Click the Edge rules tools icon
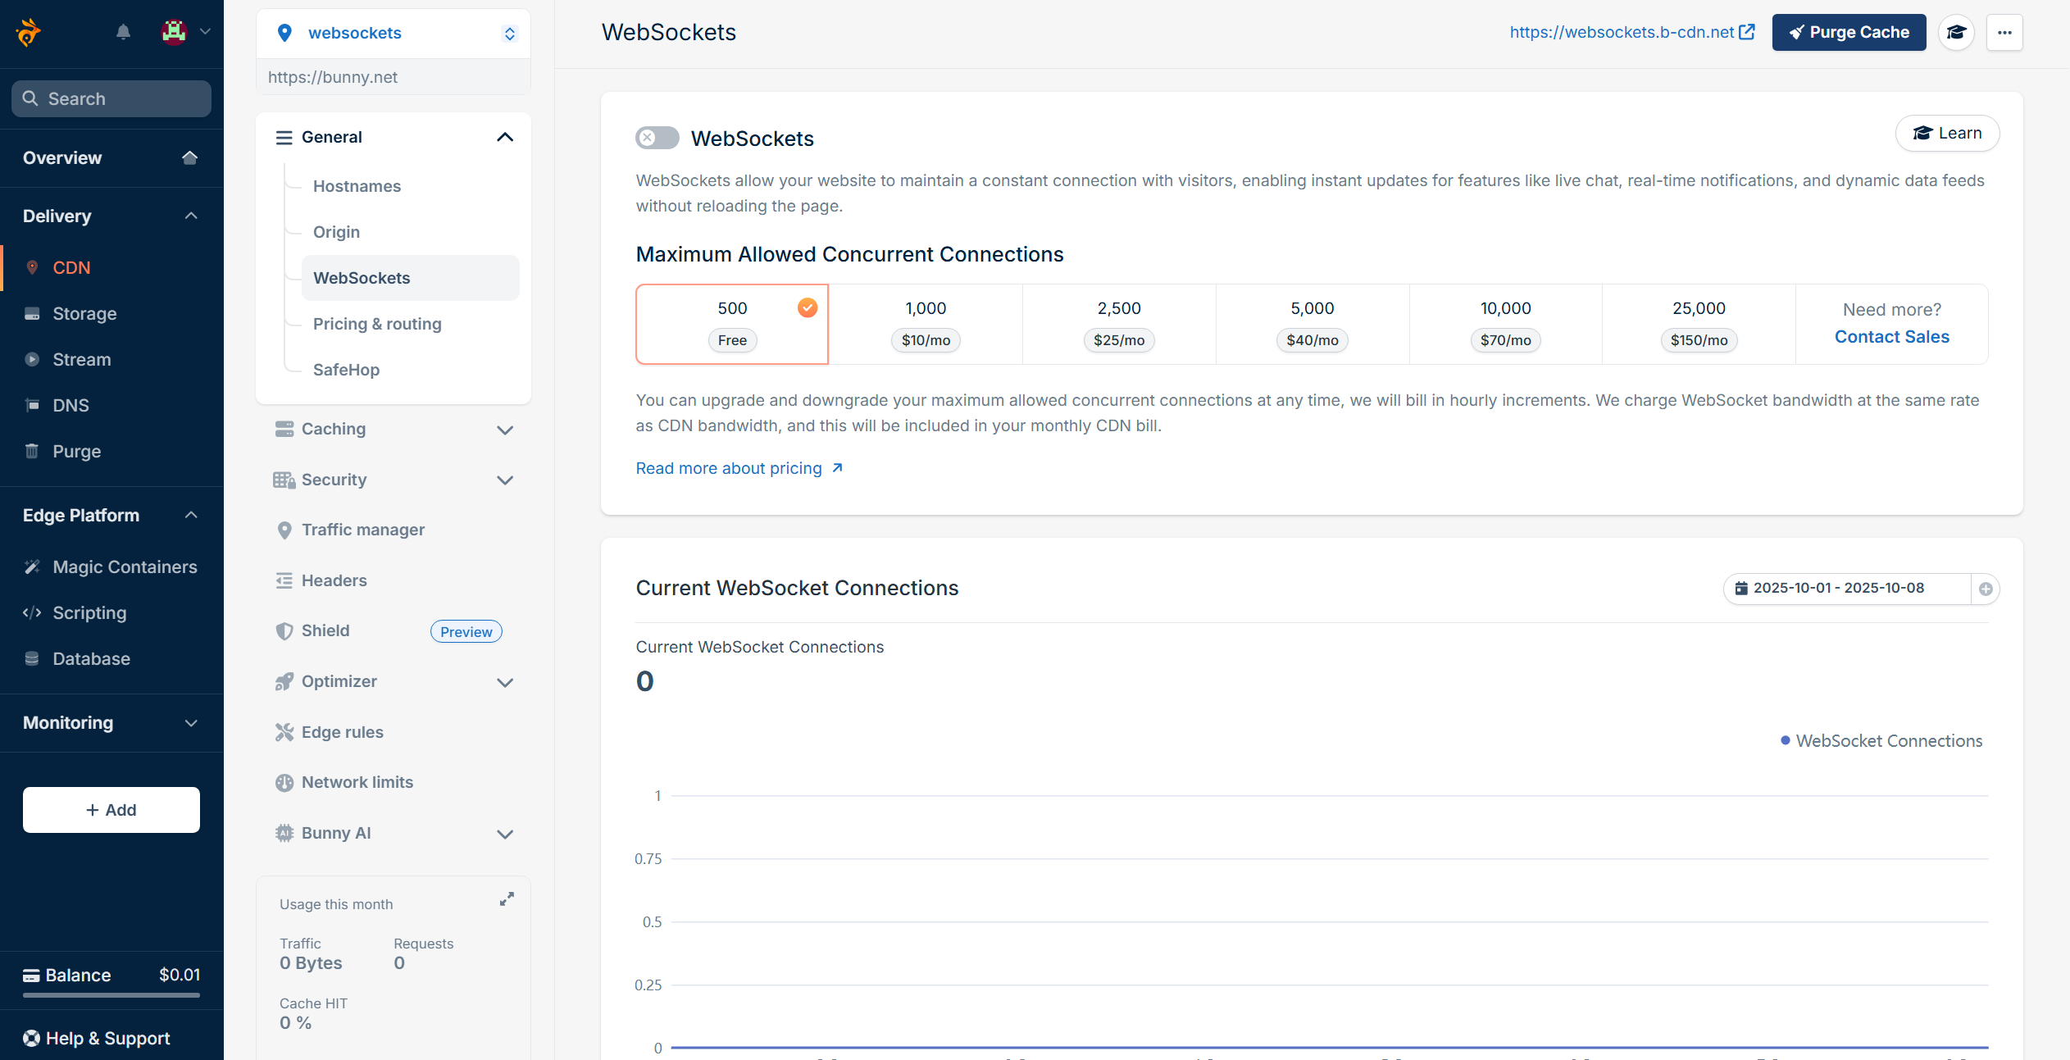The height and width of the screenshot is (1060, 2070). click(284, 732)
